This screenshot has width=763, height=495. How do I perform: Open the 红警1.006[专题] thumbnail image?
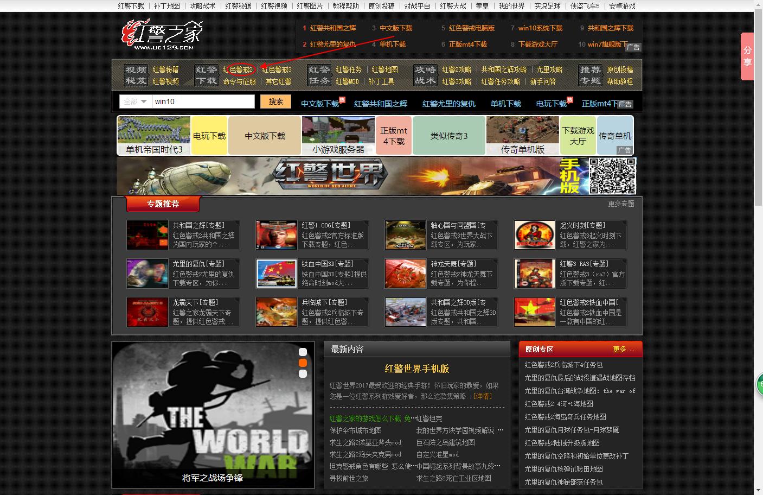(277, 235)
